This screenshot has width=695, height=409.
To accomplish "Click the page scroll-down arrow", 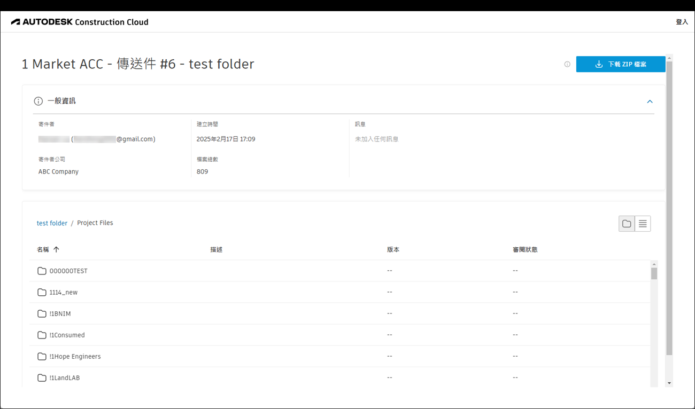I will click(669, 383).
